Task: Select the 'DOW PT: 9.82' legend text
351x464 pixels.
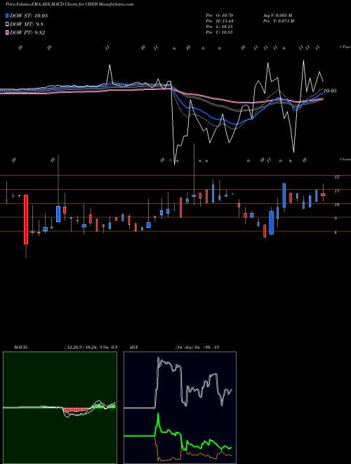Action: click(27, 32)
